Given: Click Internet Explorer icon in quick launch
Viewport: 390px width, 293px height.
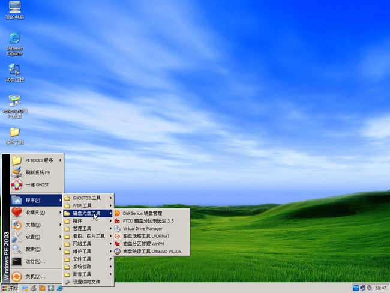Looking at the screenshot, I should [x=59, y=288].
